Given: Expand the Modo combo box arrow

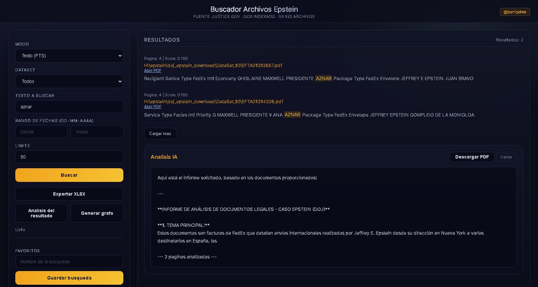Looking at the screenshot, I should pyautogui.click(x=119, y=56).
